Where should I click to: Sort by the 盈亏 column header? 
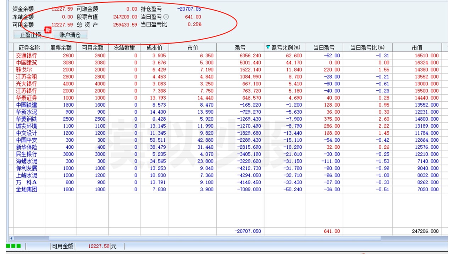240,48
